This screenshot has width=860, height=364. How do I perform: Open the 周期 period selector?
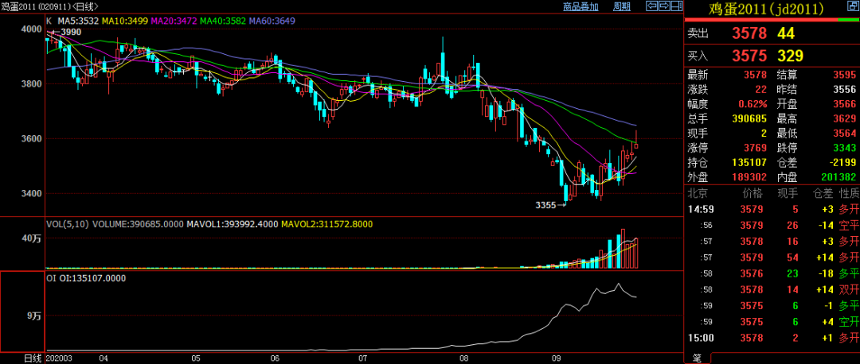click(x=621, y=6)
